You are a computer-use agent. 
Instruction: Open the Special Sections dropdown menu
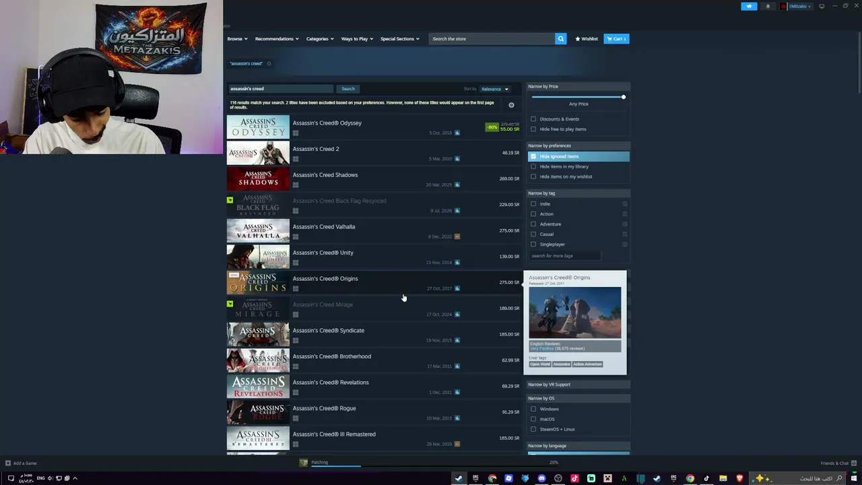[400, 39]
